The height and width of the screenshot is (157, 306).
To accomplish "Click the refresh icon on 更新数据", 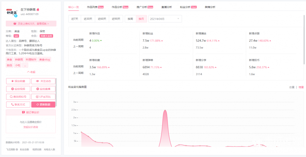I will pyautogui.click(x=37, y=105).
